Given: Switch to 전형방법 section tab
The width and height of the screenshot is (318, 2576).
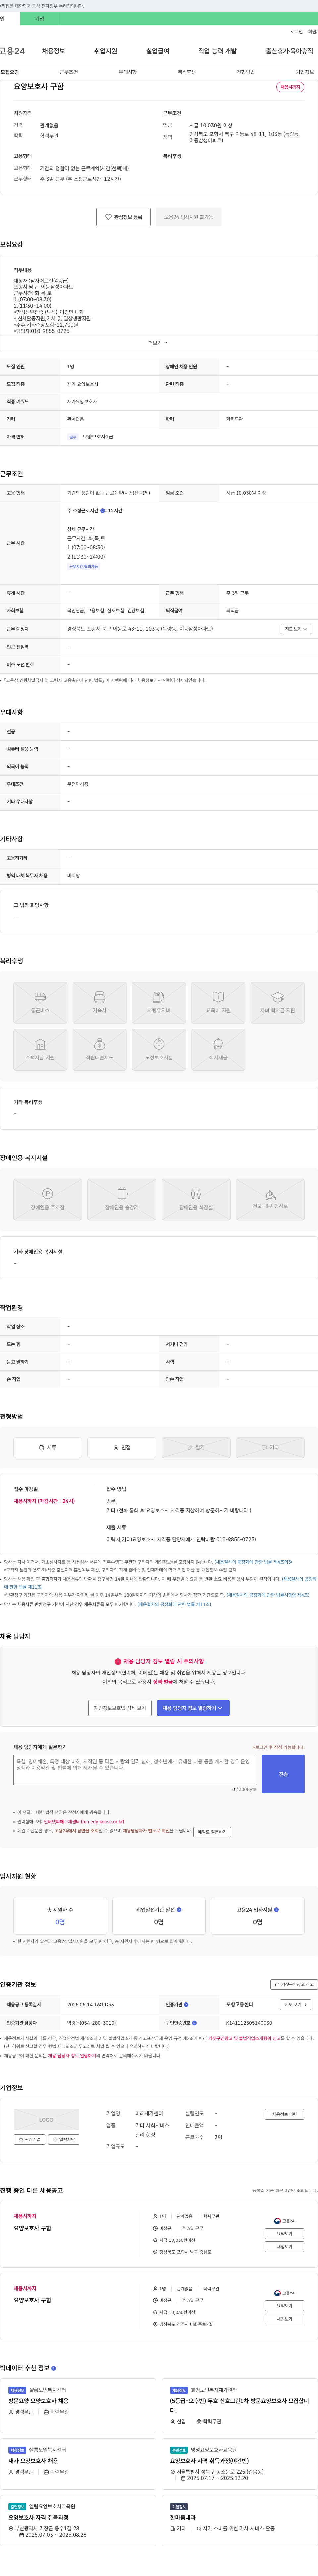Looking at the screenshot, I should point(246,72).
